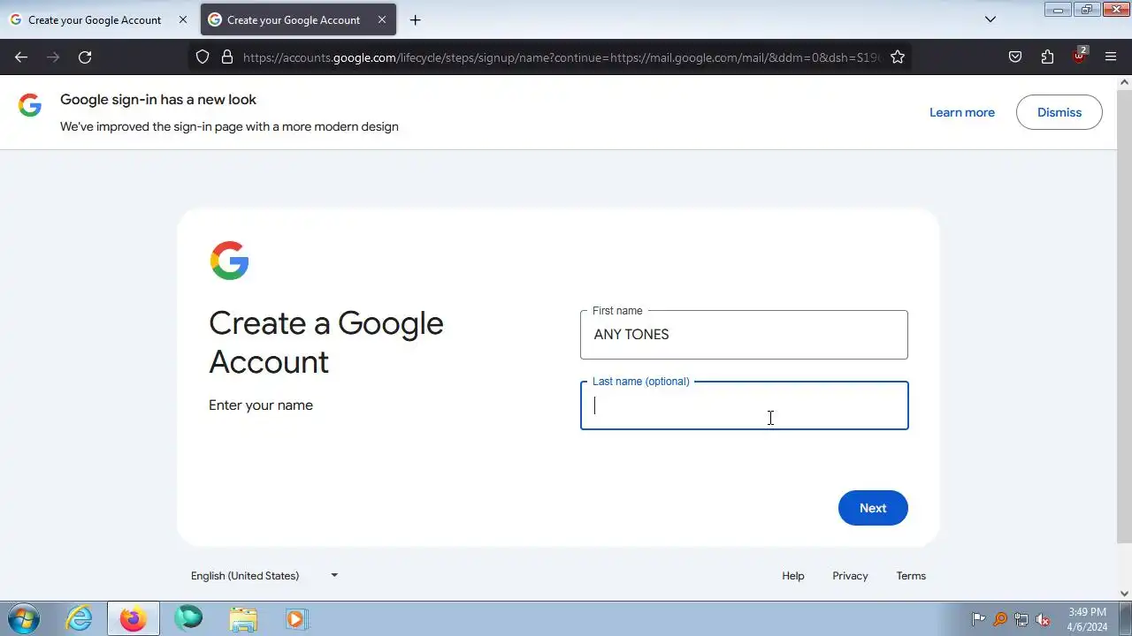
Task: Click the page scrollbar up arrow
Action: coord(1125,82)
